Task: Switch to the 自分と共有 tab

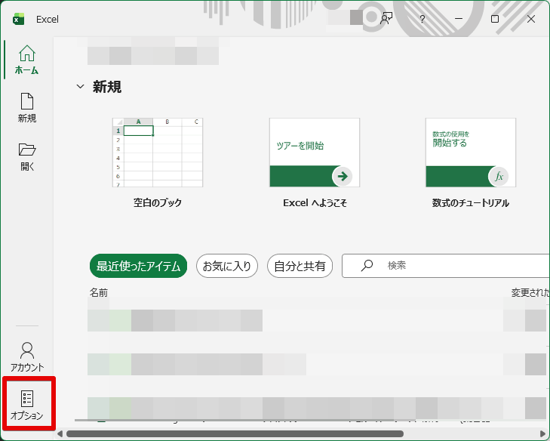Action: click(300, 266)
